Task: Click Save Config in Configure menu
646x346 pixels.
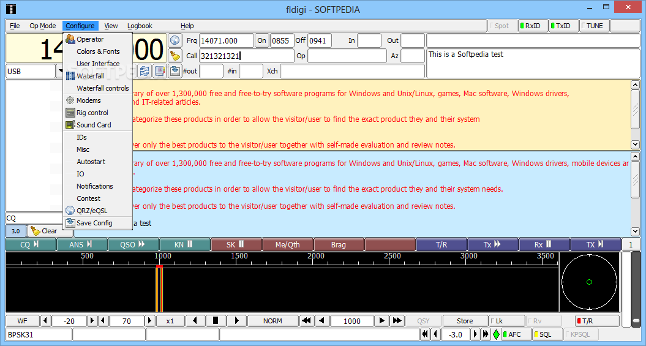Action: (x=97, y=223)
